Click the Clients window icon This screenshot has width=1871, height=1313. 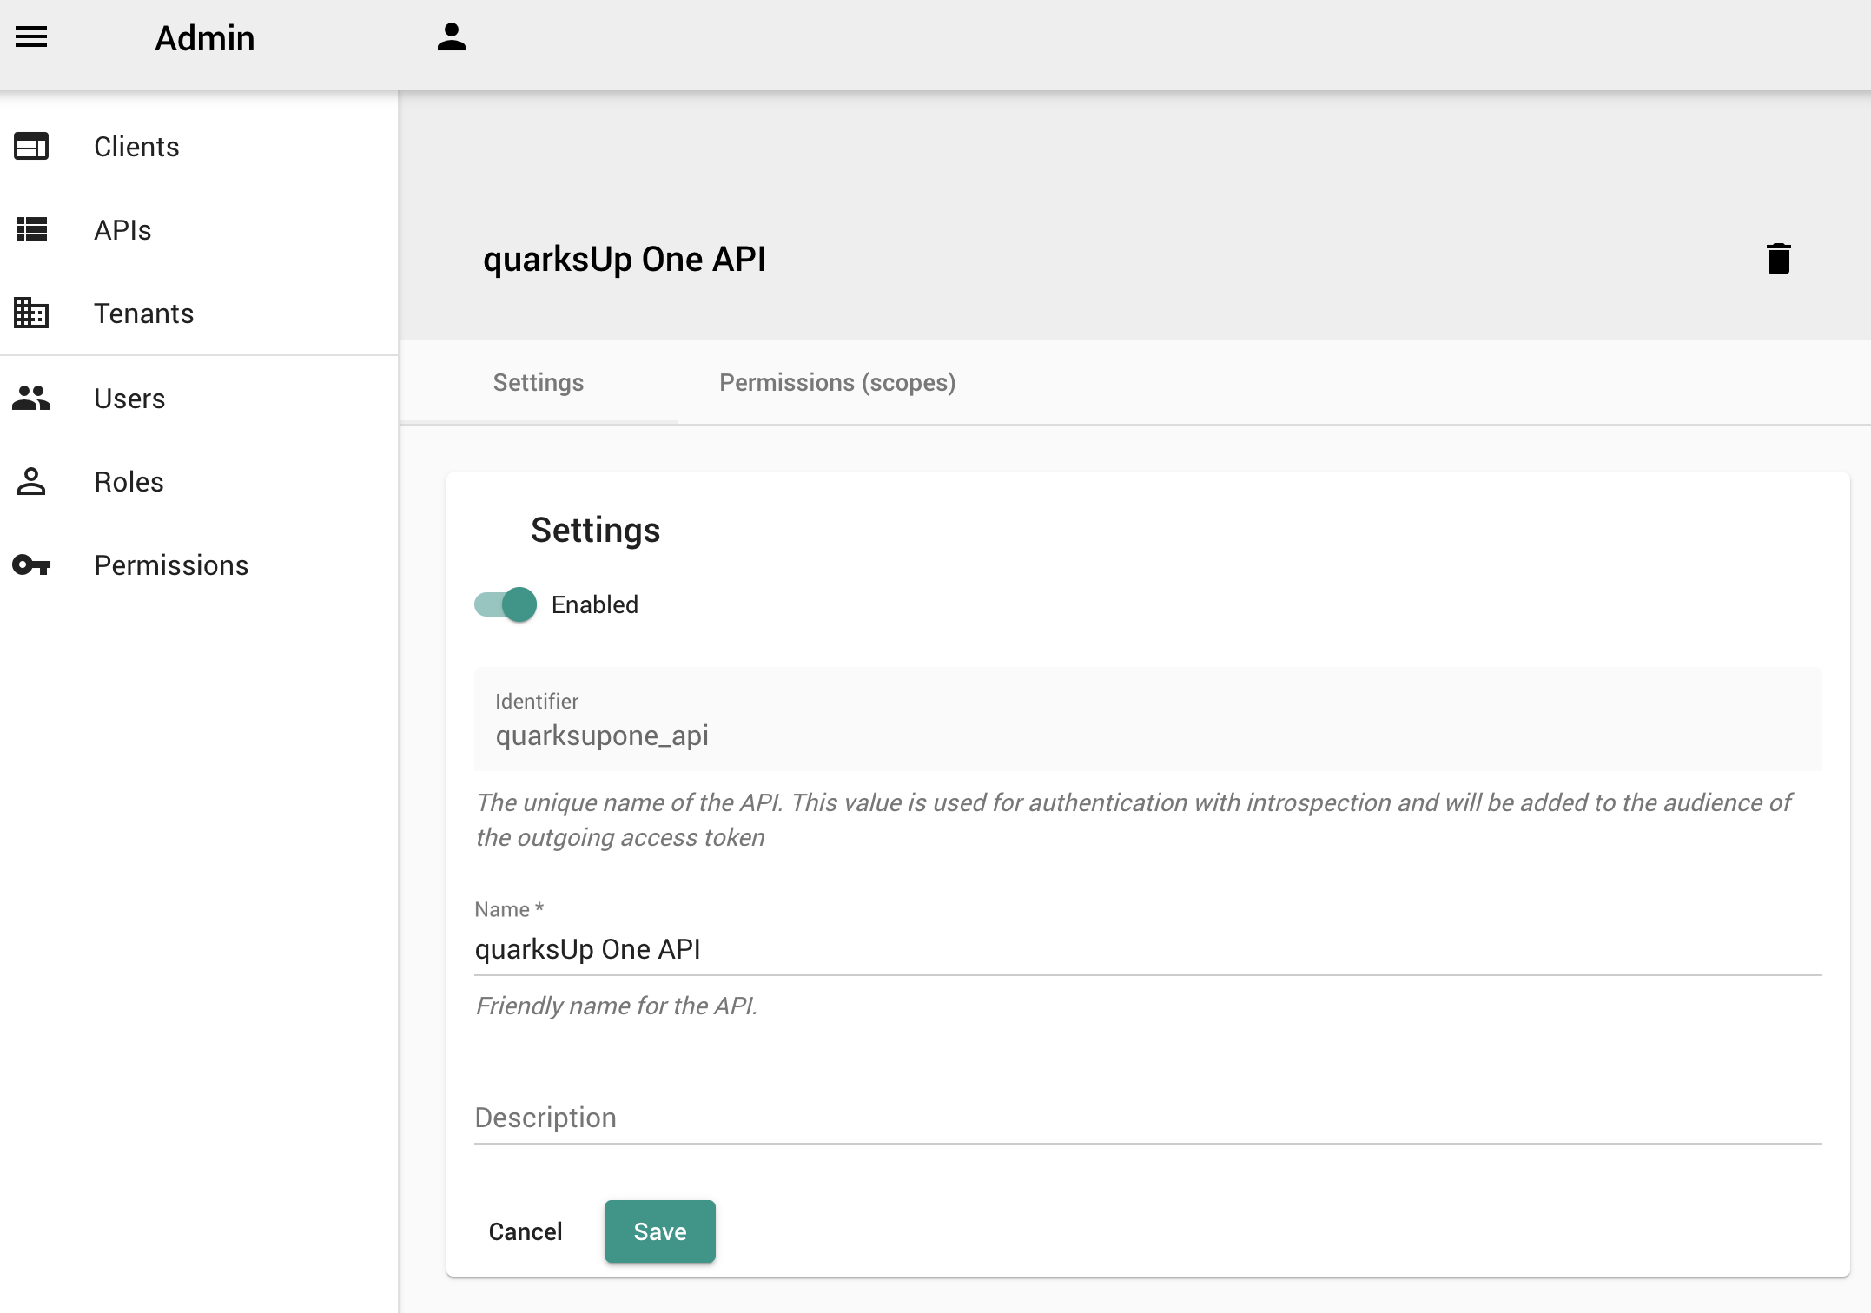pos(31,146)
